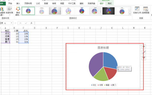The width and height of the screenshot is (152, 95).
Task: Select the gray background chart style thumbnail
Action: tap(55, 11)
